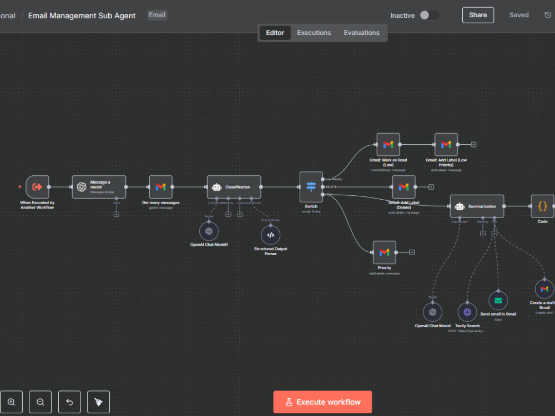
Task: Add a node after Gmail: Add Label (Low Priority)
Action: tap(473, 144)
